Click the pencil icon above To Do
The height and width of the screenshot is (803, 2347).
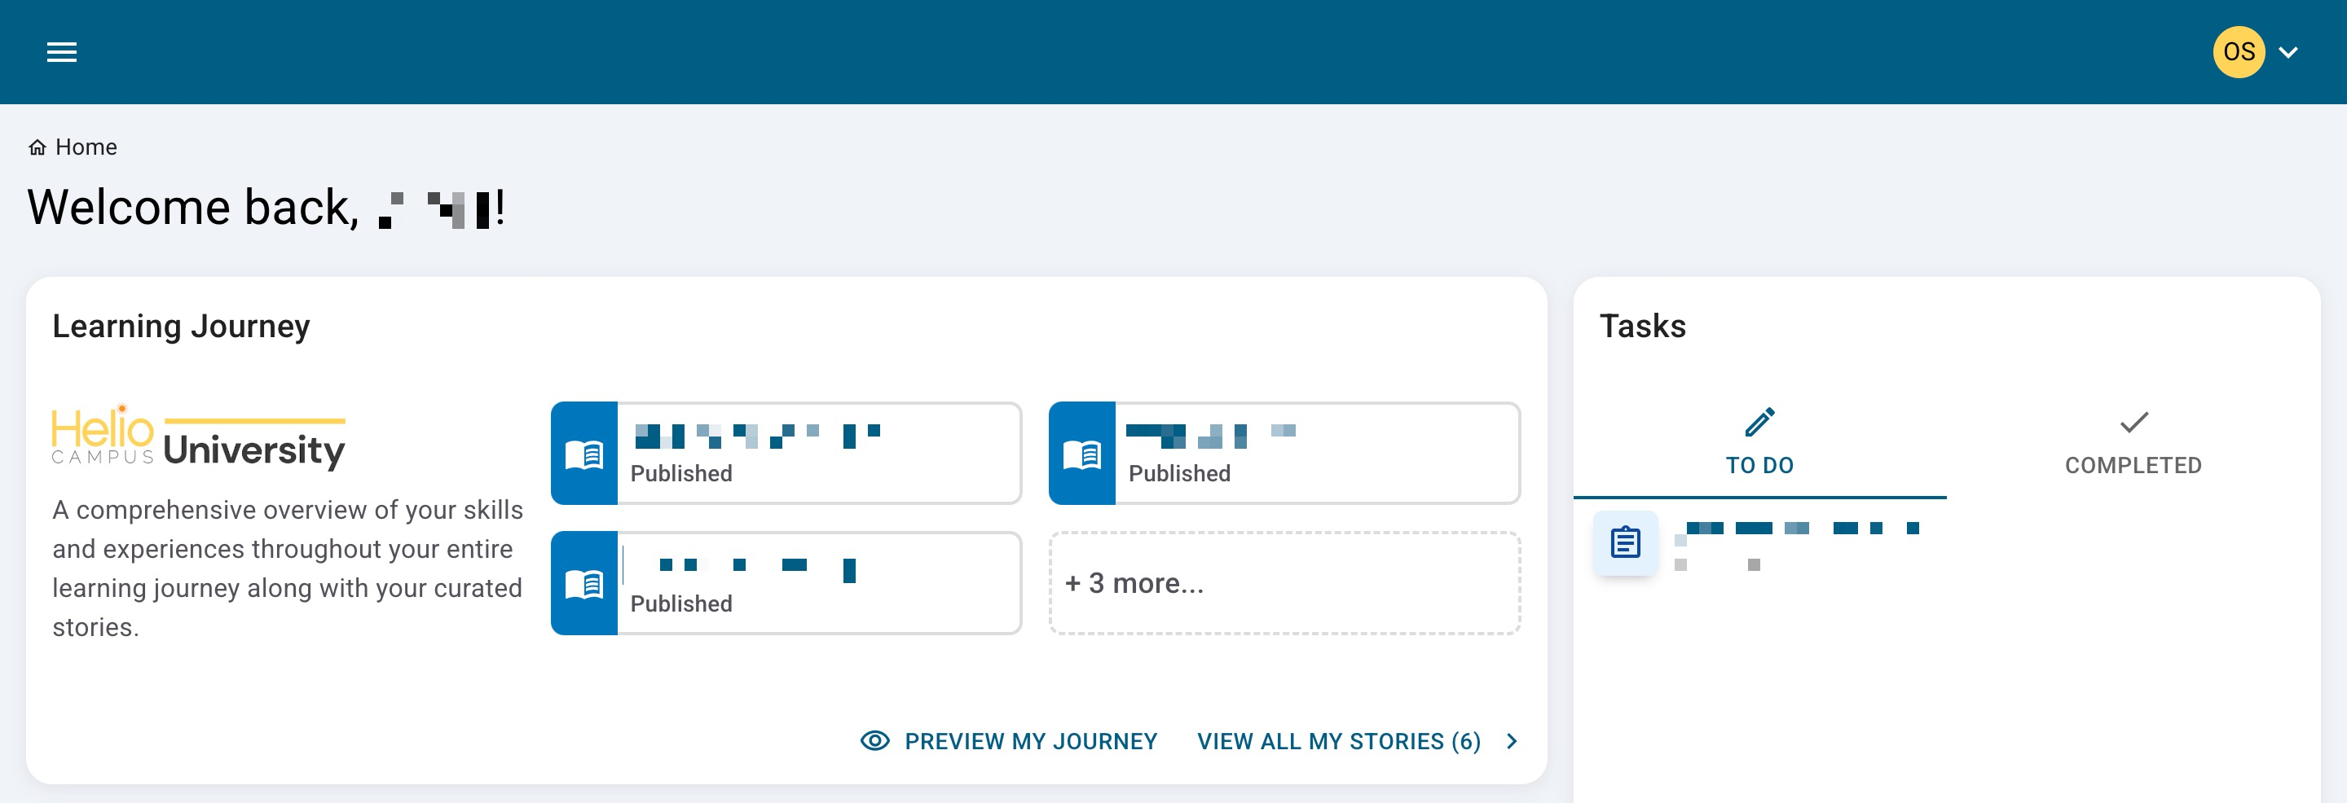pyautogui.click(x=1759, y=422)
